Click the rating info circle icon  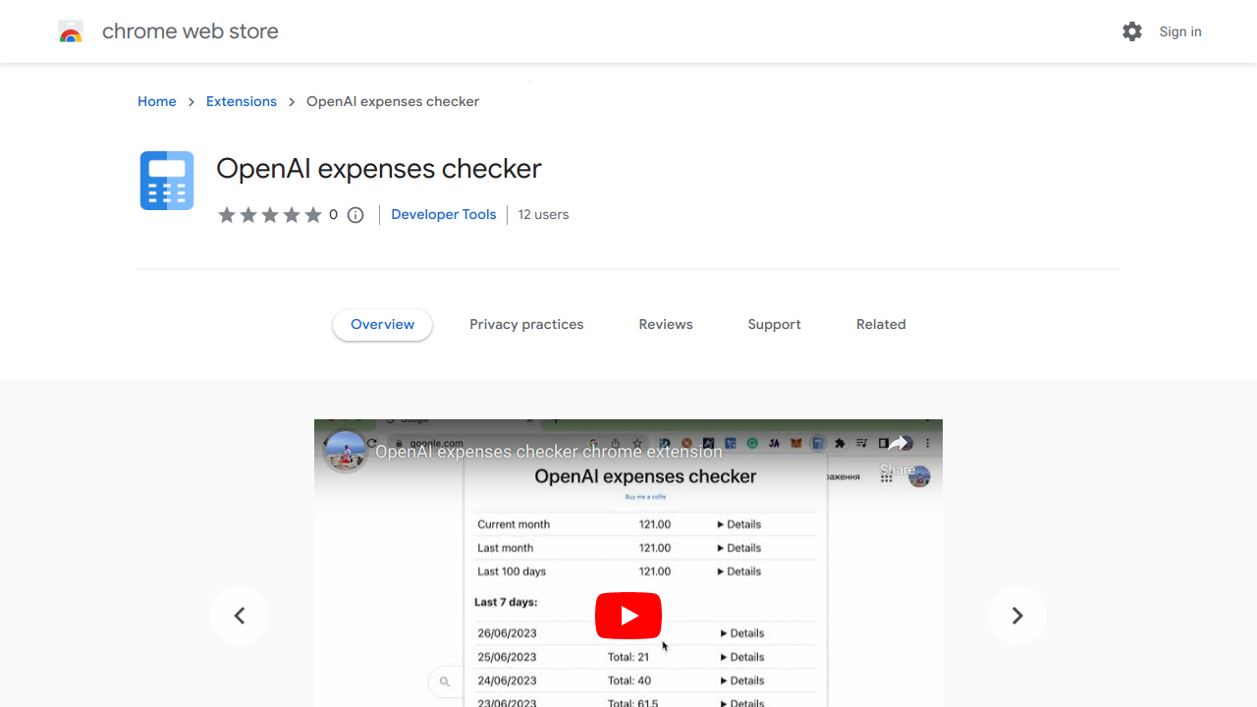(355, 215)
